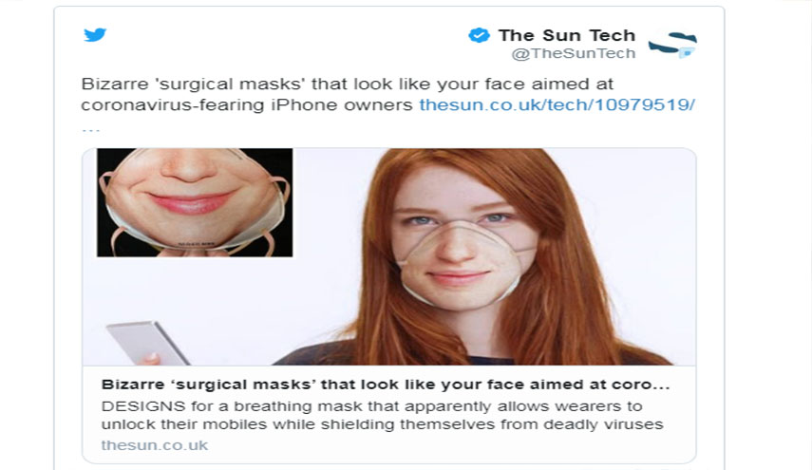Viewport: 812px width, 470px height.
Task: Click the card description starting with DESIGNS
Action: (x=382, y=415)
